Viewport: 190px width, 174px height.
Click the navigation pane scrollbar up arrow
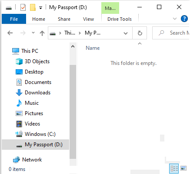[x=73, y=46]
